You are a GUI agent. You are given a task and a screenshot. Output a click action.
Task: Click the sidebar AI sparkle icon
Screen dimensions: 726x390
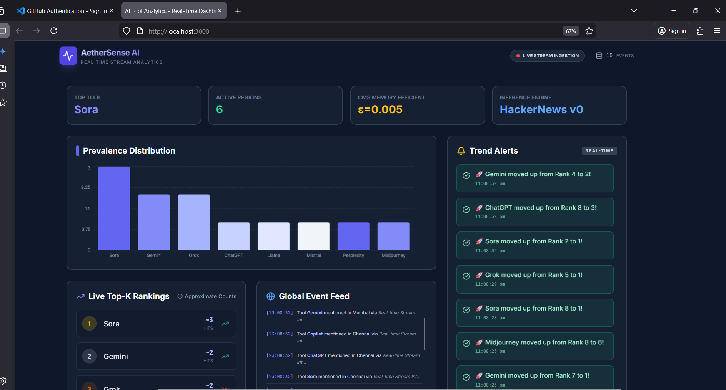(3, 51)
